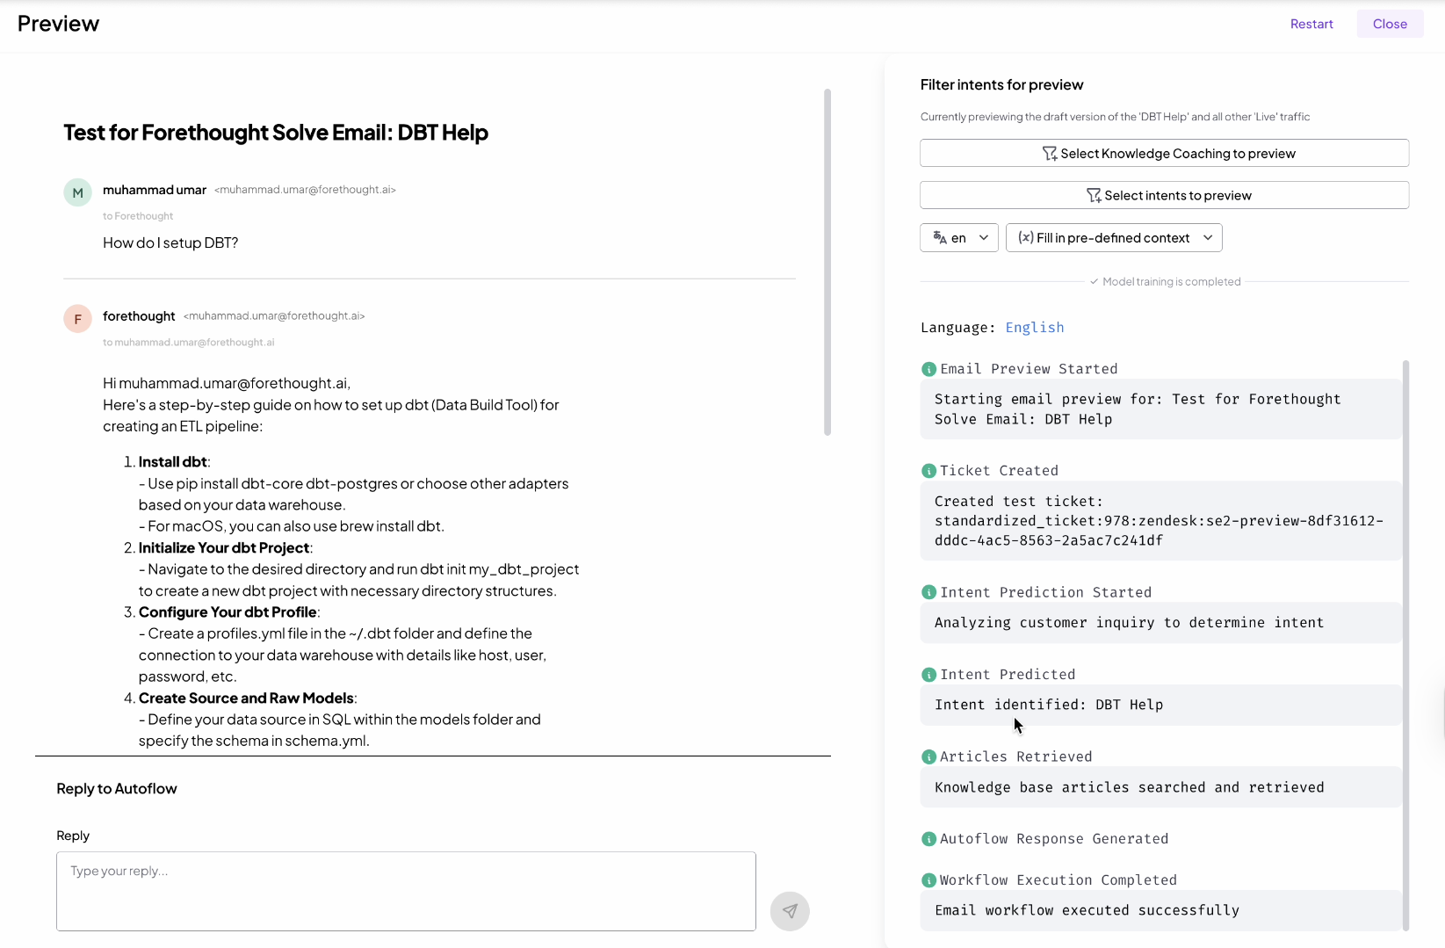Click the info icon beside Intent Prediction Started
Viewport: 1445px width, 948px height.
[928, 592]
